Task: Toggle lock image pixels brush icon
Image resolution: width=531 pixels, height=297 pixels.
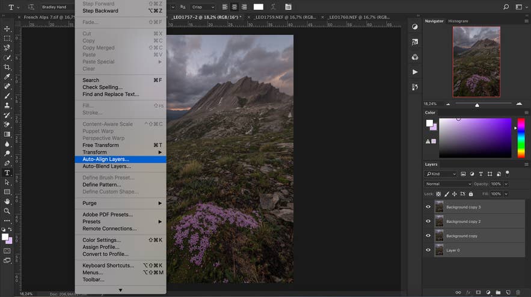Action: pyautogui.click(x=447, y=194)
